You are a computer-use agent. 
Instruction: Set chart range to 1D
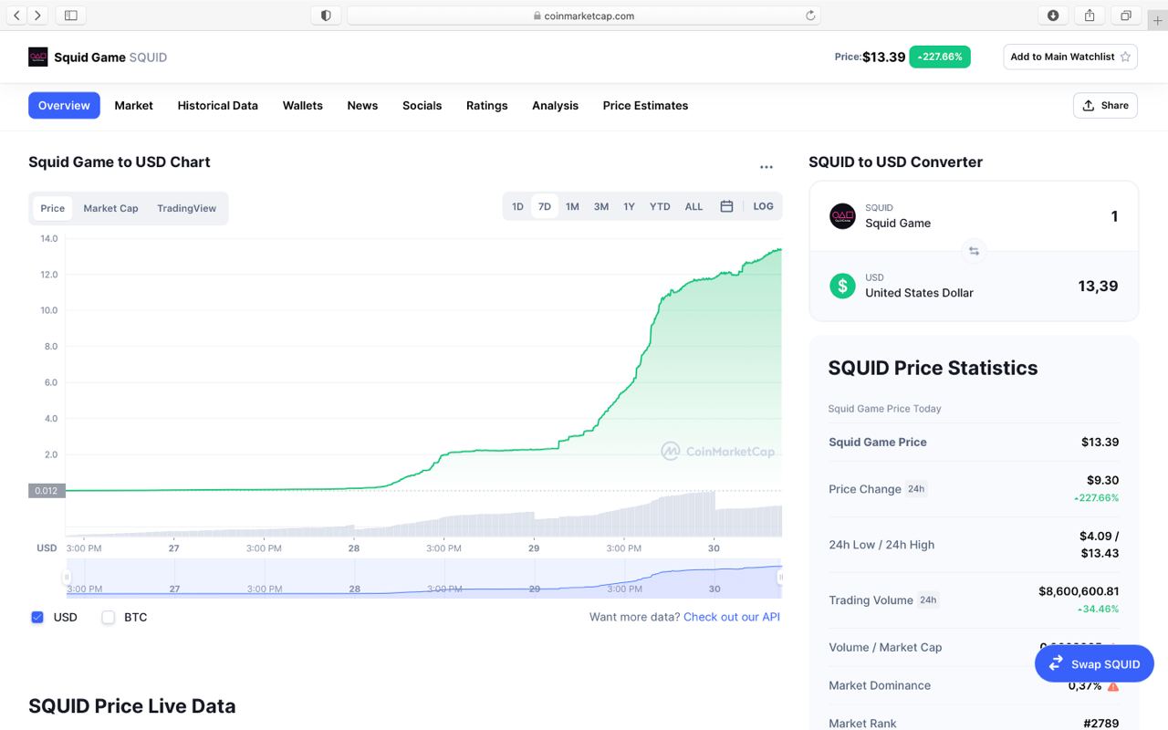pos(517,206)
